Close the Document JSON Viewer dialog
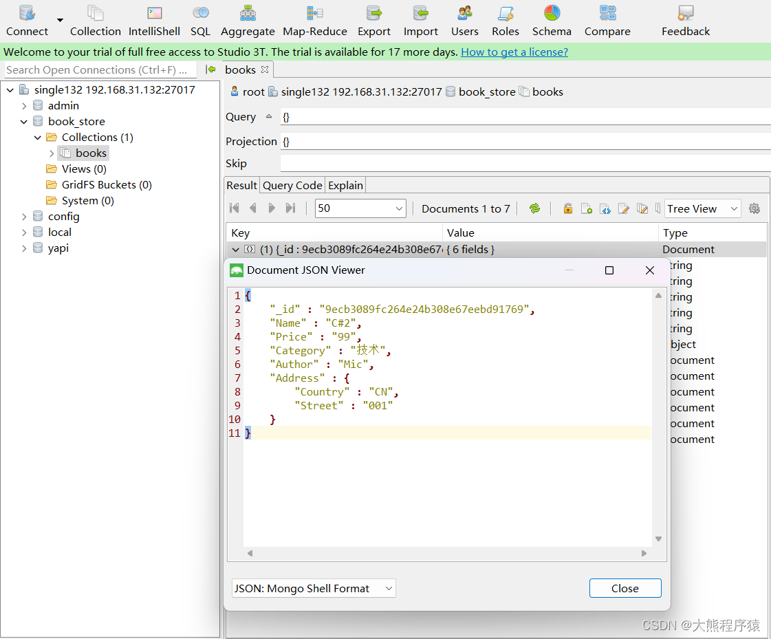 [649, 270]
